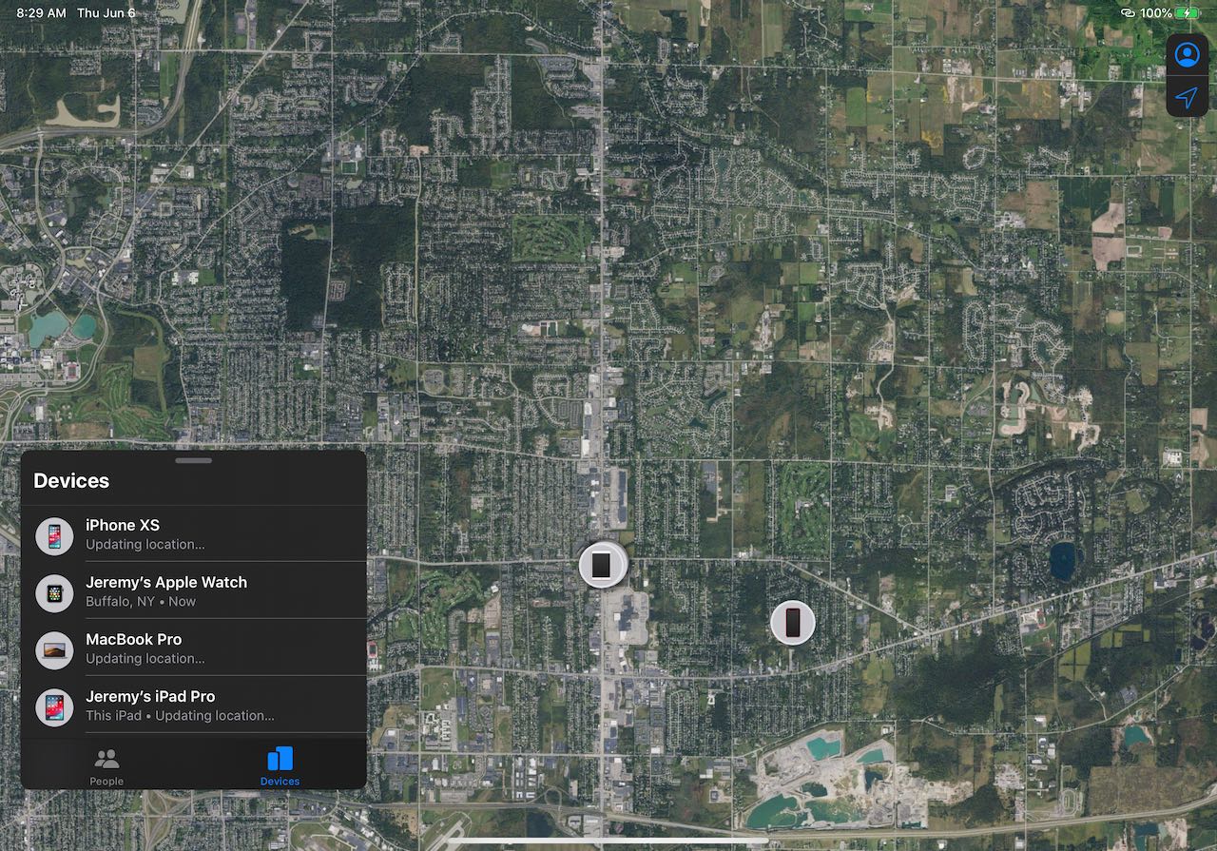Tap the 100% battery percentage
Image resolution: width=1217 pixels, height=851 pixels.
coord(1156,13)
